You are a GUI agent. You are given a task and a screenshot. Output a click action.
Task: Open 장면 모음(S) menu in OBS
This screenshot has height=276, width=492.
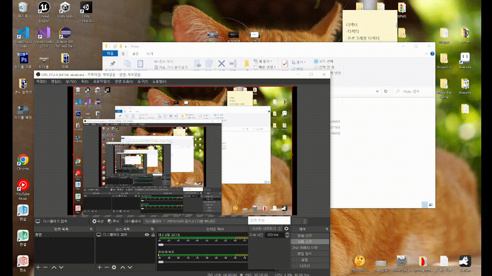point(124,82)
